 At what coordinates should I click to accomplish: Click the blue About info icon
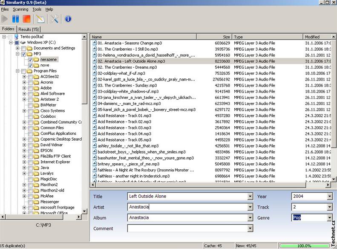68,19
